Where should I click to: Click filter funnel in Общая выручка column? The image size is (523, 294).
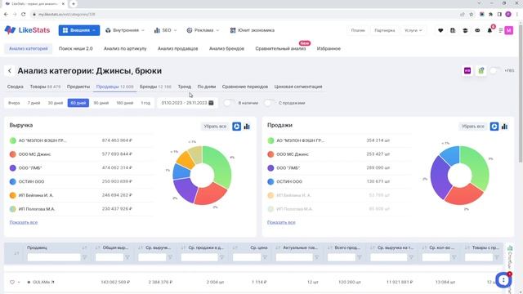pos(127,257)
